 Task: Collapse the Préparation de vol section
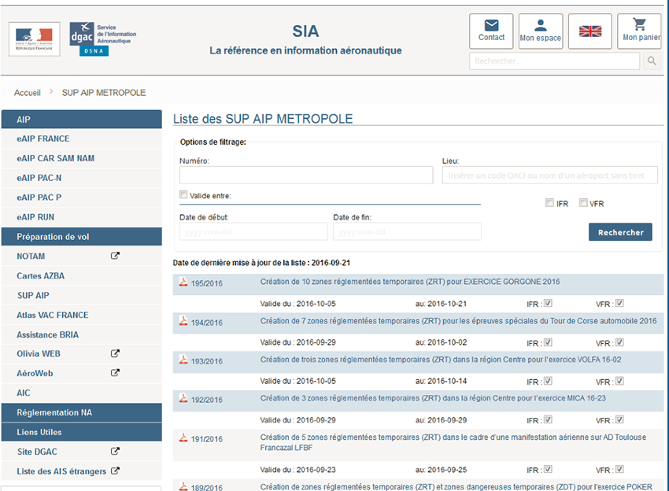[x=82, y=237]
